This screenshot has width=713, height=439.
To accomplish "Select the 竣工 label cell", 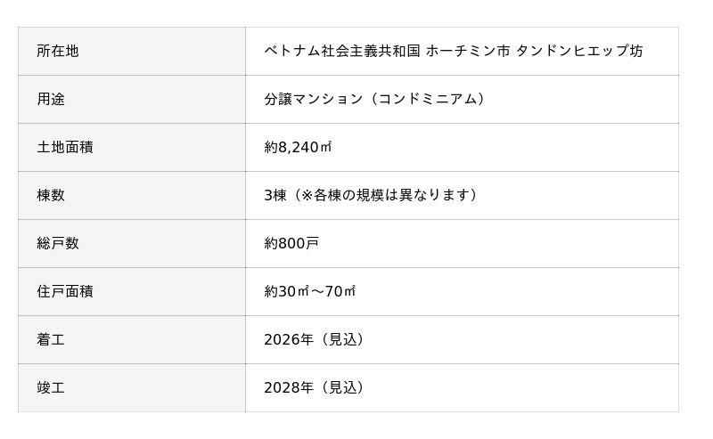I will (51, 388).
